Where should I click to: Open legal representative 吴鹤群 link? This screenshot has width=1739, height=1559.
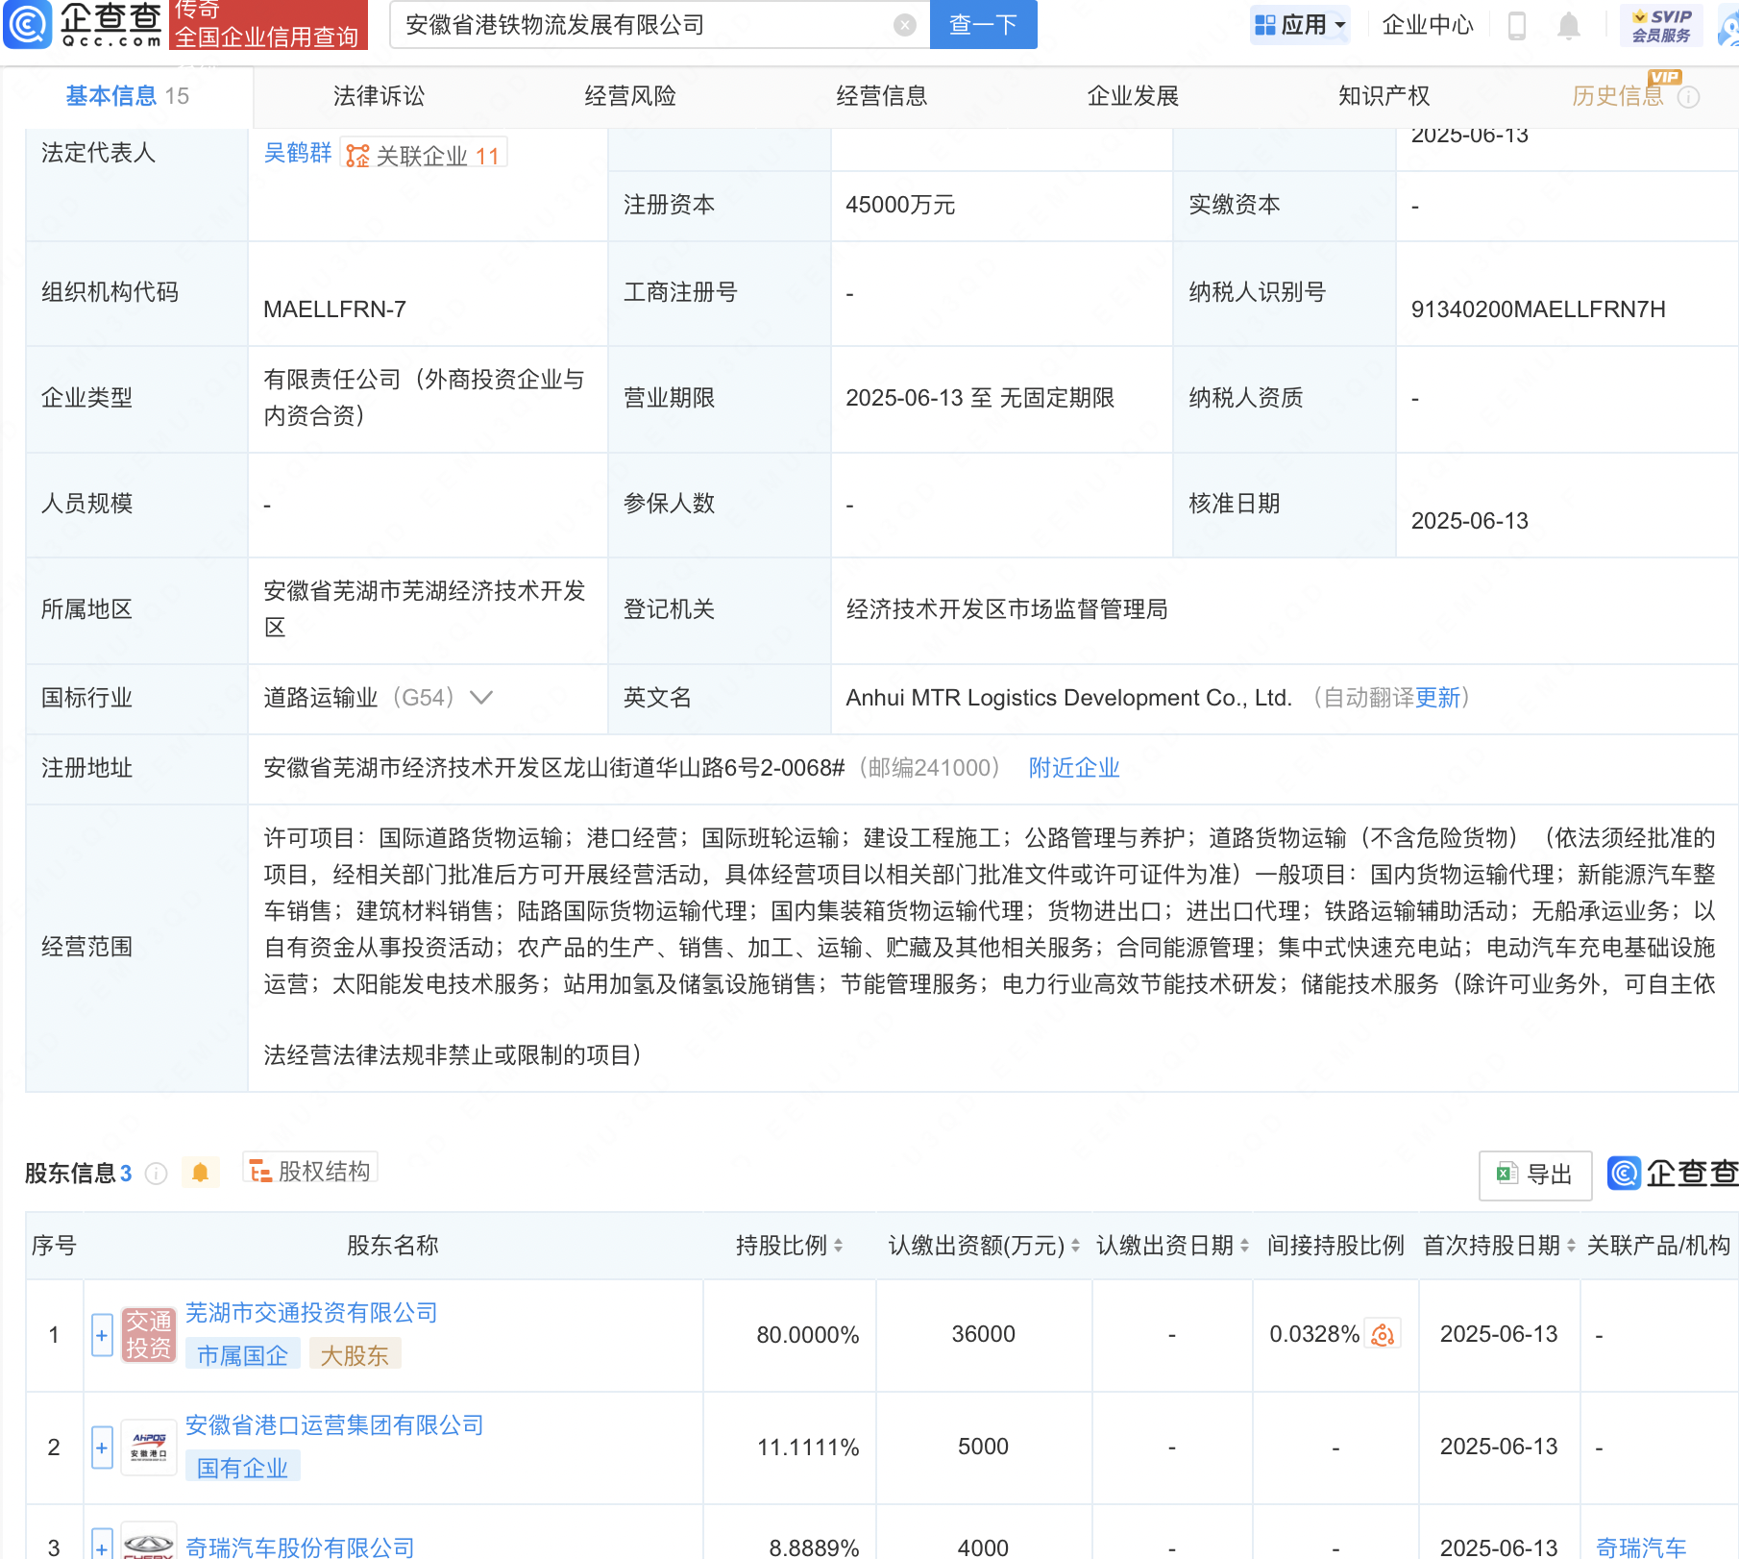tap(298, 153)
